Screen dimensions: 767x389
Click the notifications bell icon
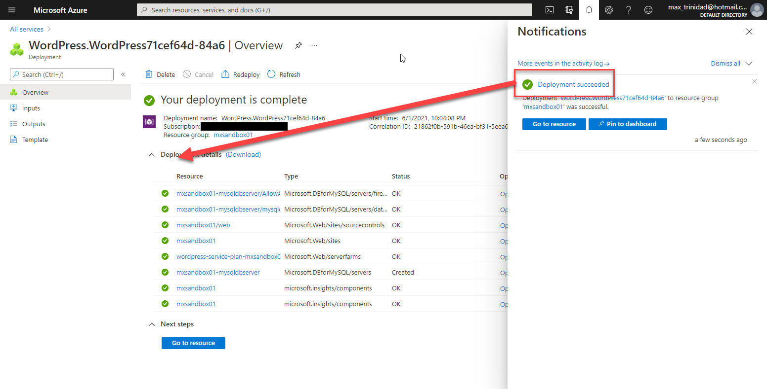pos(589,10)
